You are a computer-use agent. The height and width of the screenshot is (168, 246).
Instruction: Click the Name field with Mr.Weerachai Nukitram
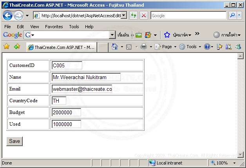click(x=86, y=77)
